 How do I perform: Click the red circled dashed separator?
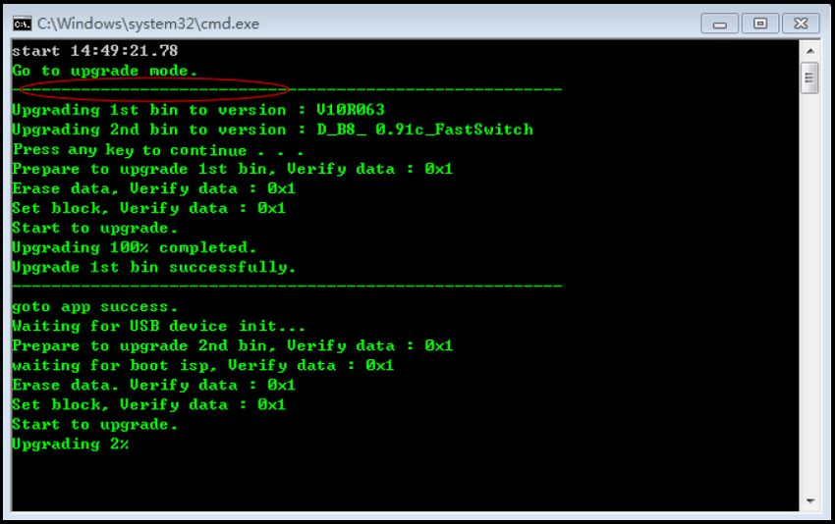[154, 89]
